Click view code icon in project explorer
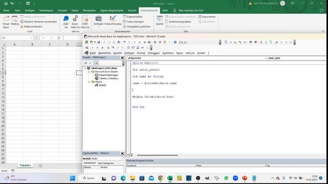 coord(86,63)
